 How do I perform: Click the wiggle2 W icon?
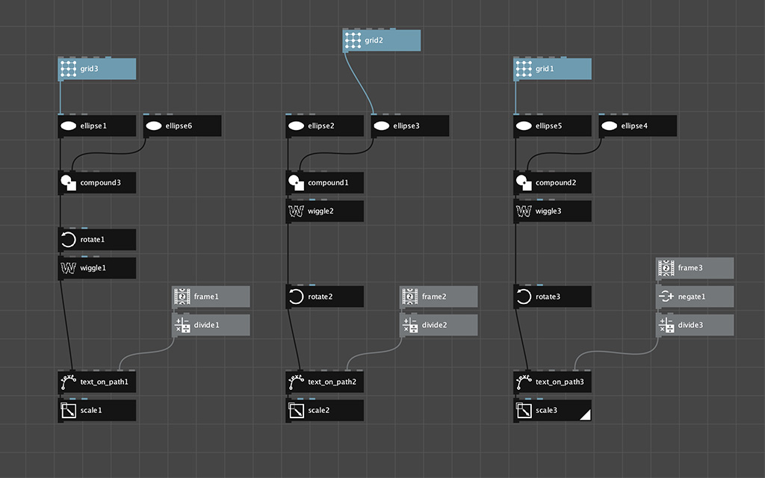pos(296,211)
